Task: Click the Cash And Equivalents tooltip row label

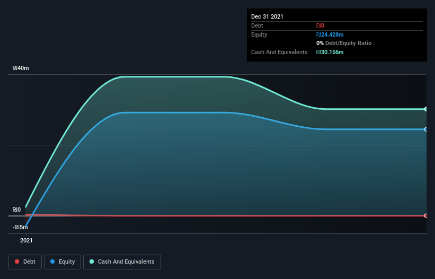Action: pyautogui.click(x=279, y=52)
